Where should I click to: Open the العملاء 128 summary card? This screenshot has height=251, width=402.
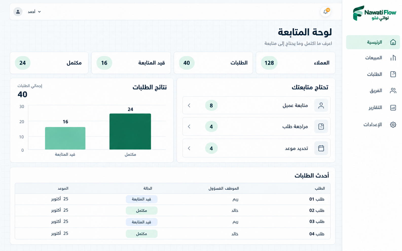[x=296, y=63]
